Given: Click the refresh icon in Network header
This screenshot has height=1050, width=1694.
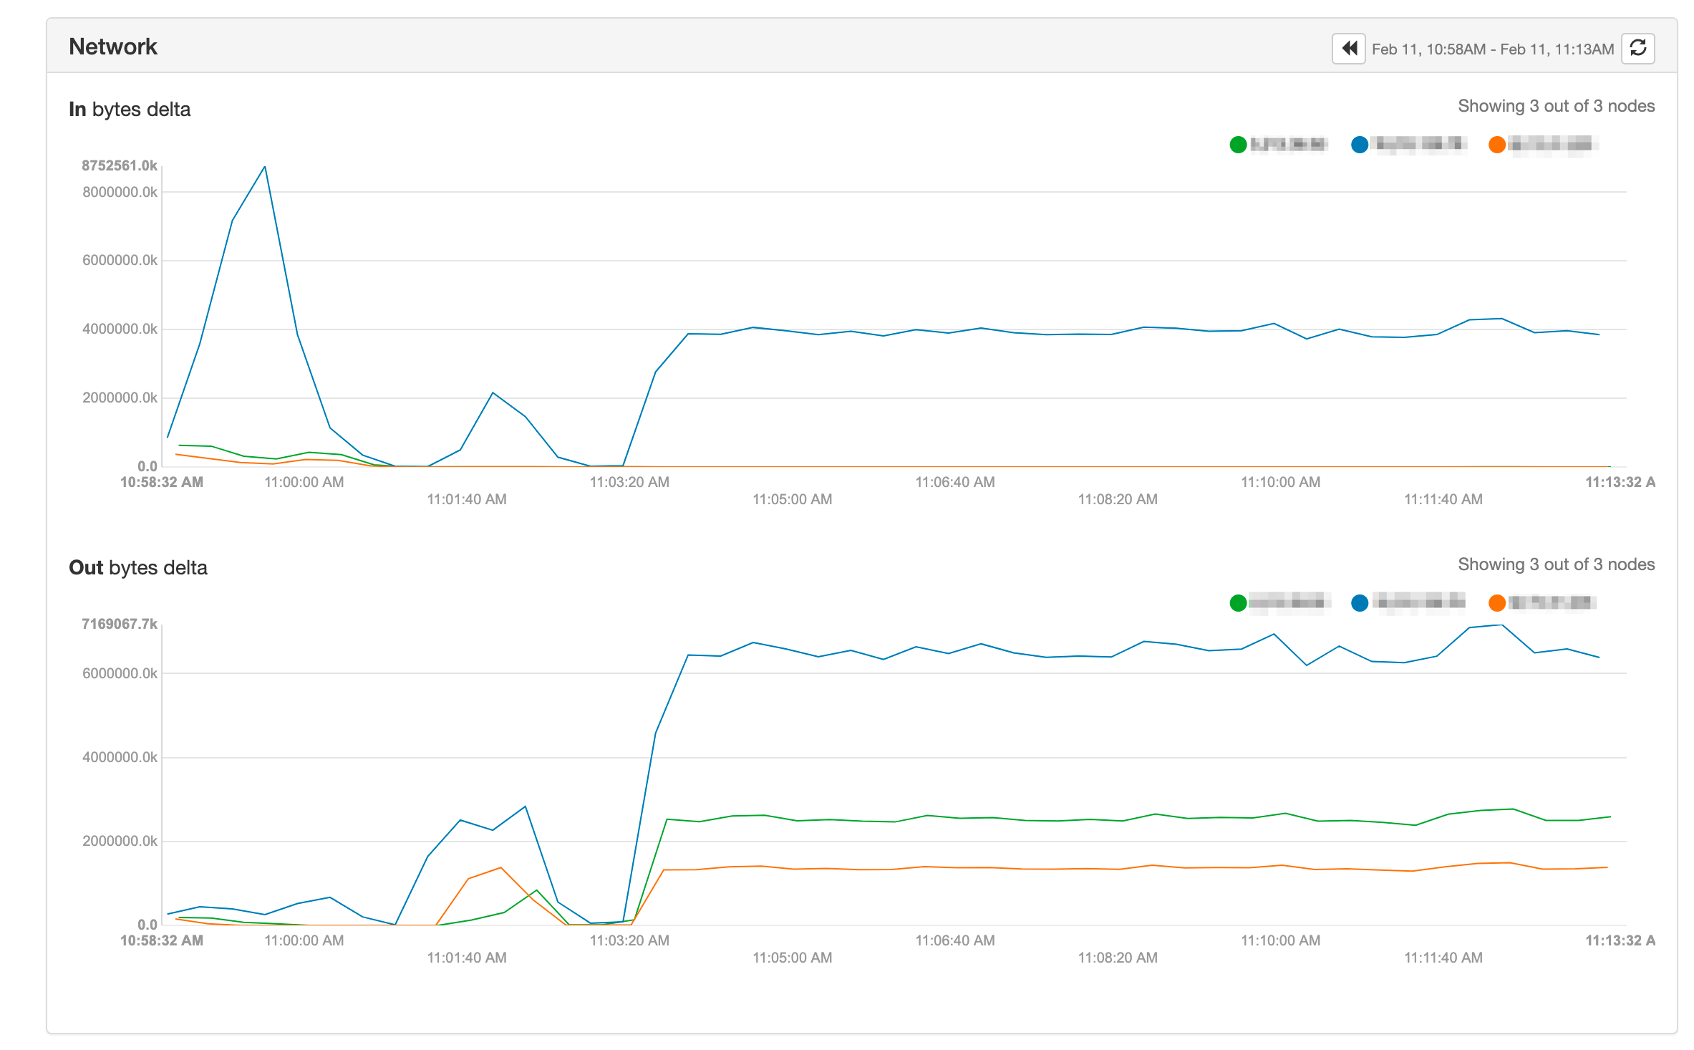Looking at the screenshot, I should click(1637, 49).
